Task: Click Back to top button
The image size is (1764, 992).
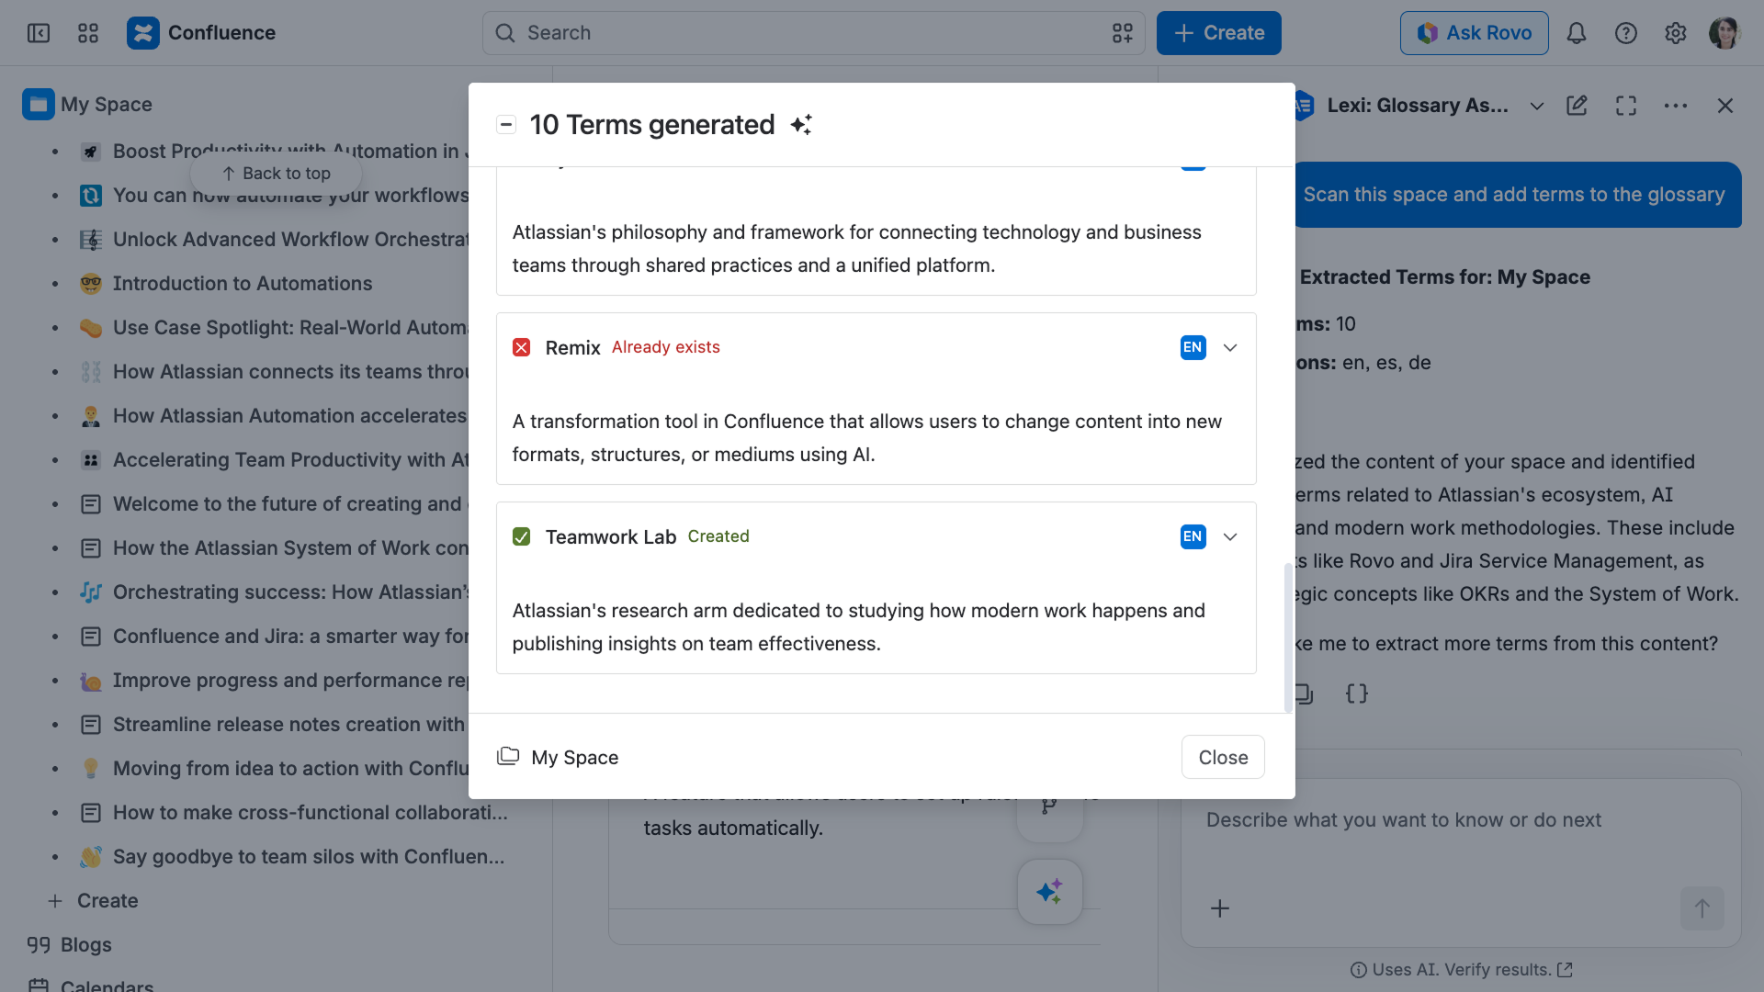Action: (276, 174)
